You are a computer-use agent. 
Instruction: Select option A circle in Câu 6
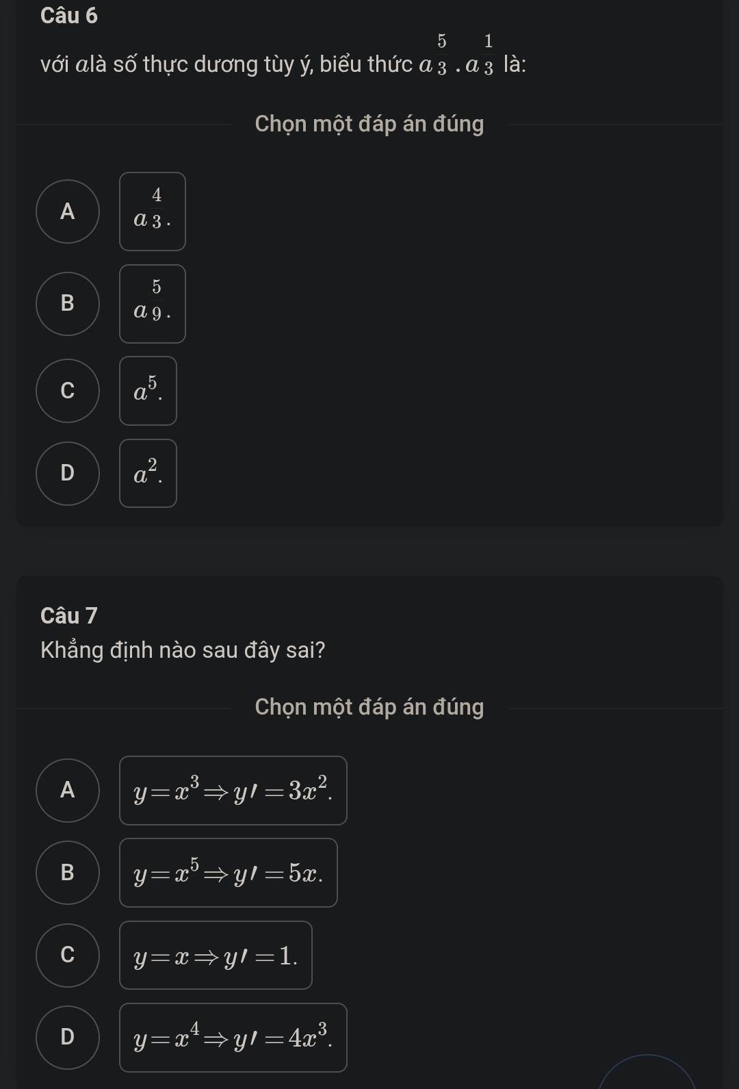click(68, 212)
